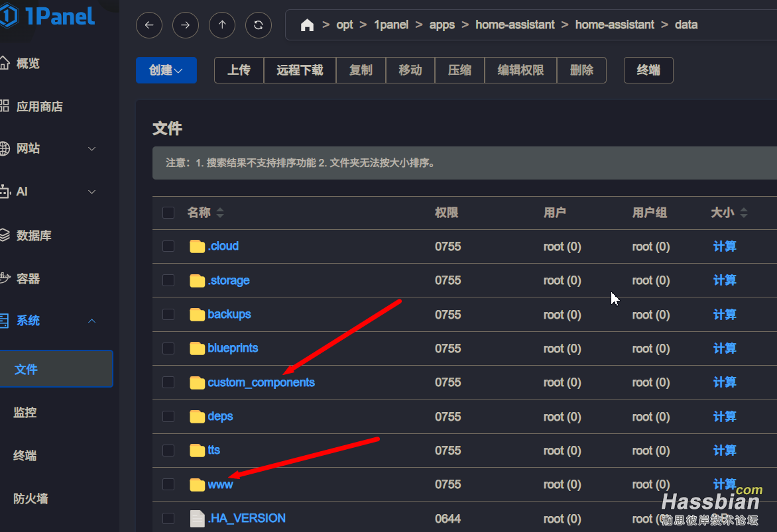
Task: Click the backups folder icon
Action: tap(197, 315)
